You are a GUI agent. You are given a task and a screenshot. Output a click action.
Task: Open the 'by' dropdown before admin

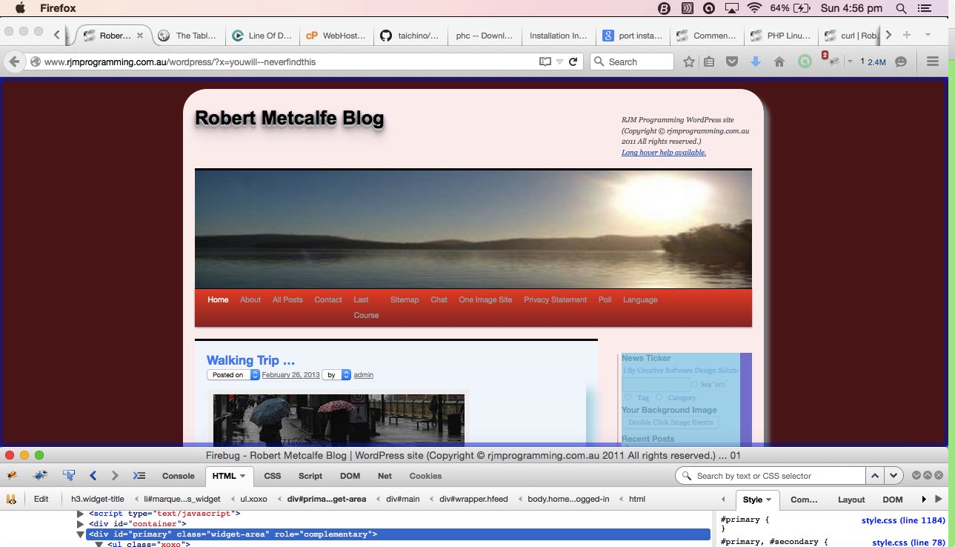[x=336, y=375]
